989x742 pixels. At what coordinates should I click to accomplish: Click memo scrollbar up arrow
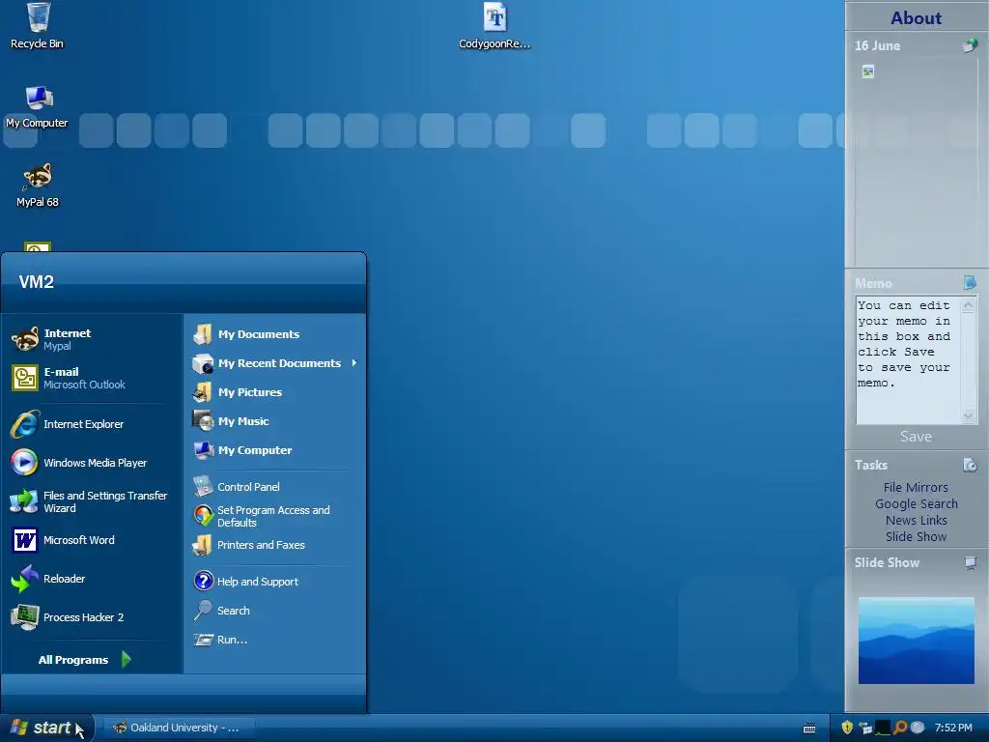(x=968, y=305)
